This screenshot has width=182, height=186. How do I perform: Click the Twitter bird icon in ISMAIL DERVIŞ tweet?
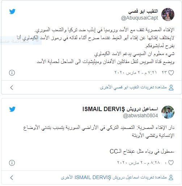[12, 109]
